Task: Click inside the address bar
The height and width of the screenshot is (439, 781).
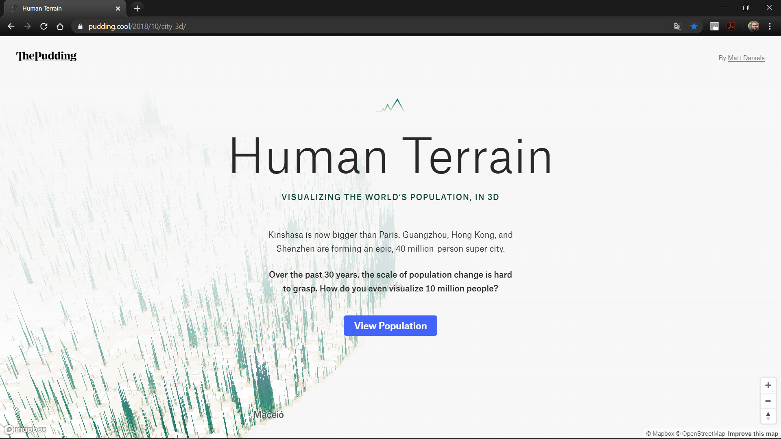Action: click(x=203, y=26)
